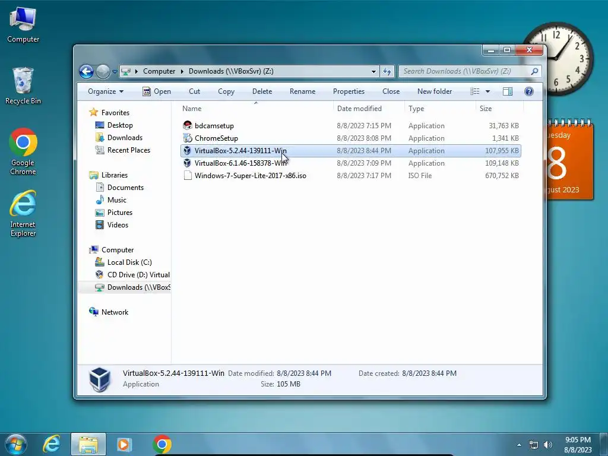
Task: Click the volume speaker tray icon
Action: 548,445
